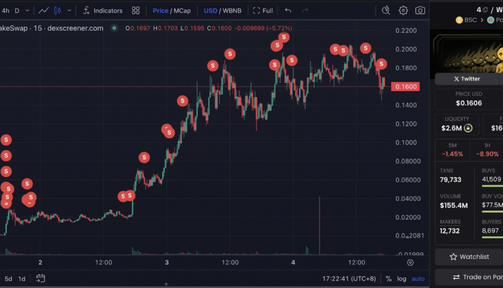
Task: Toggle the auto scale mode
Action: coord(418,279)
